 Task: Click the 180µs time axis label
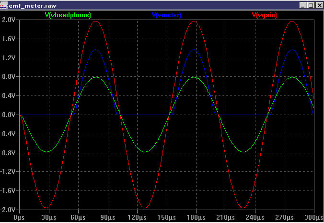click(x=196, y=217)
